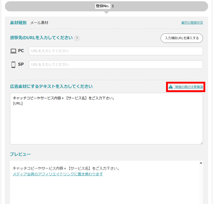Click the catch copy text in preview
This screenshot has height=204, width=213.
click(x=66, y=168)
